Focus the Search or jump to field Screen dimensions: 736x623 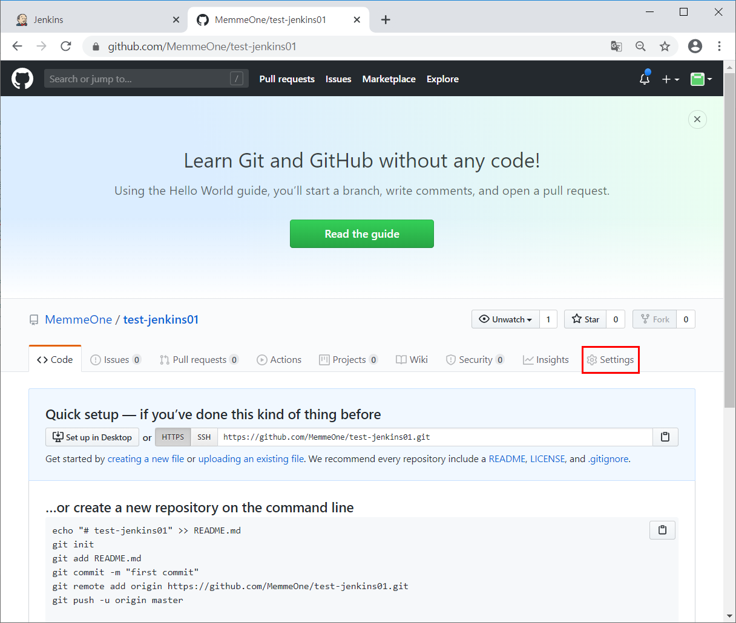pos(146,79)
